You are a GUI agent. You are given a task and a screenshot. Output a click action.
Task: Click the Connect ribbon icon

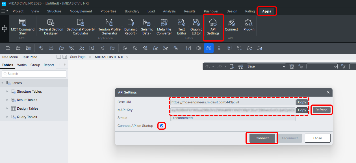click(231, 25)
